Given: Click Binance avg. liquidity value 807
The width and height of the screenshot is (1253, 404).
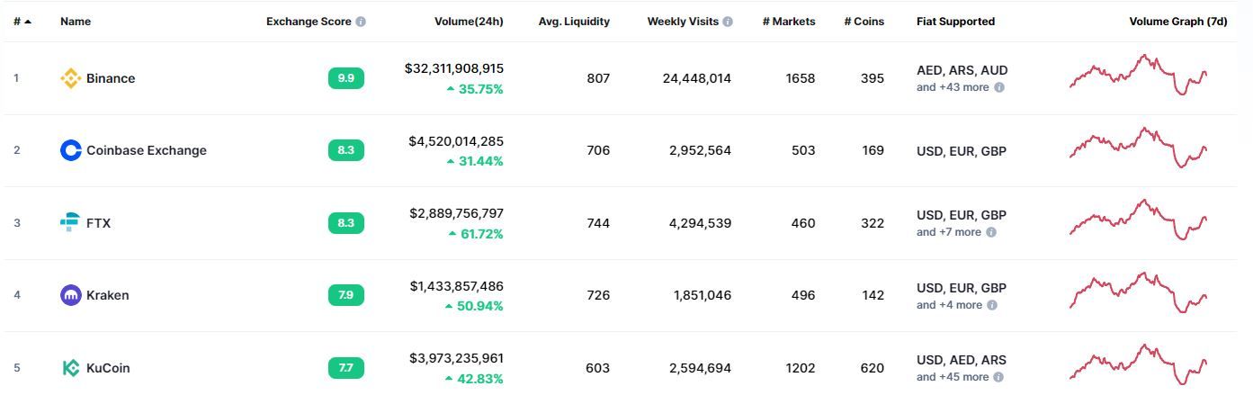Looking at the screenshot, I should pyautogui.click(x=598, y=78).
